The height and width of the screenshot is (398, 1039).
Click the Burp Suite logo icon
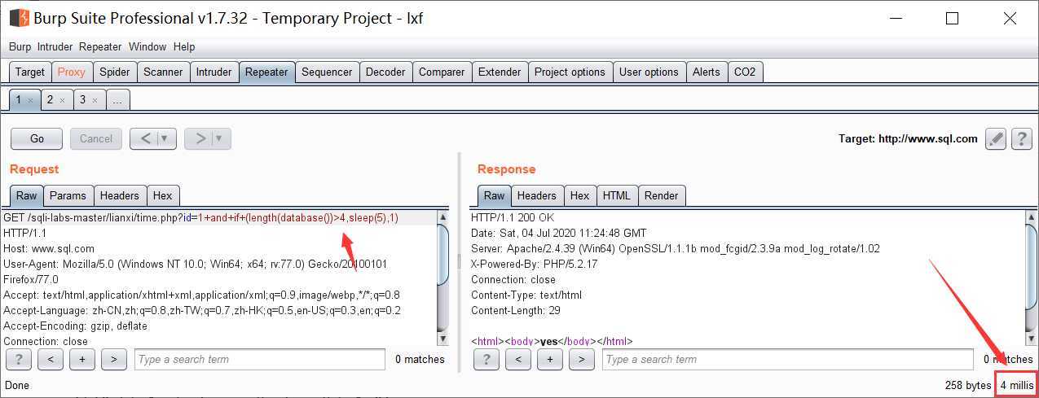point(20,17)
